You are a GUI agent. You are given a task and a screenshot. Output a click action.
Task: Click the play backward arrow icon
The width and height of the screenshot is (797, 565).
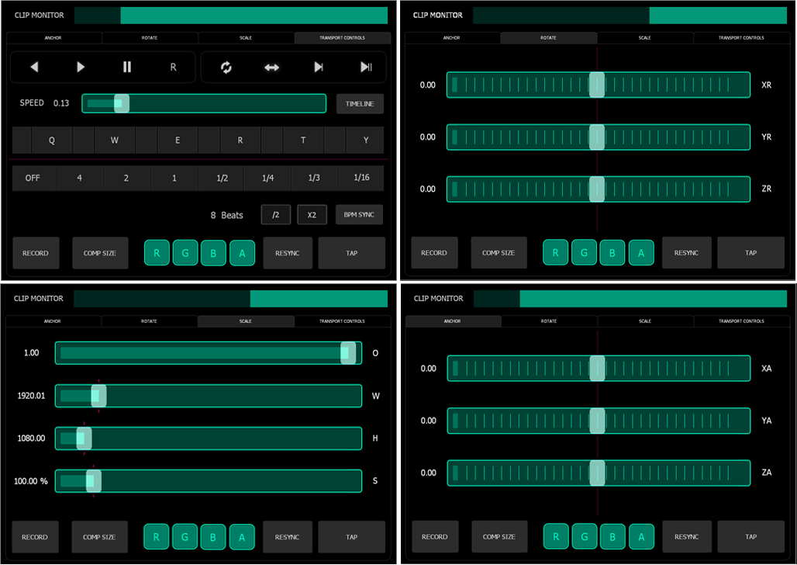[34, 68]
